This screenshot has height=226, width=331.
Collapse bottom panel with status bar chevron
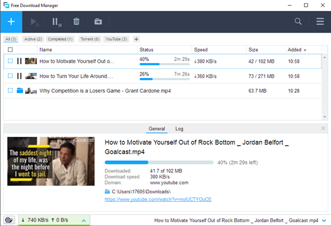pos(324,220)
